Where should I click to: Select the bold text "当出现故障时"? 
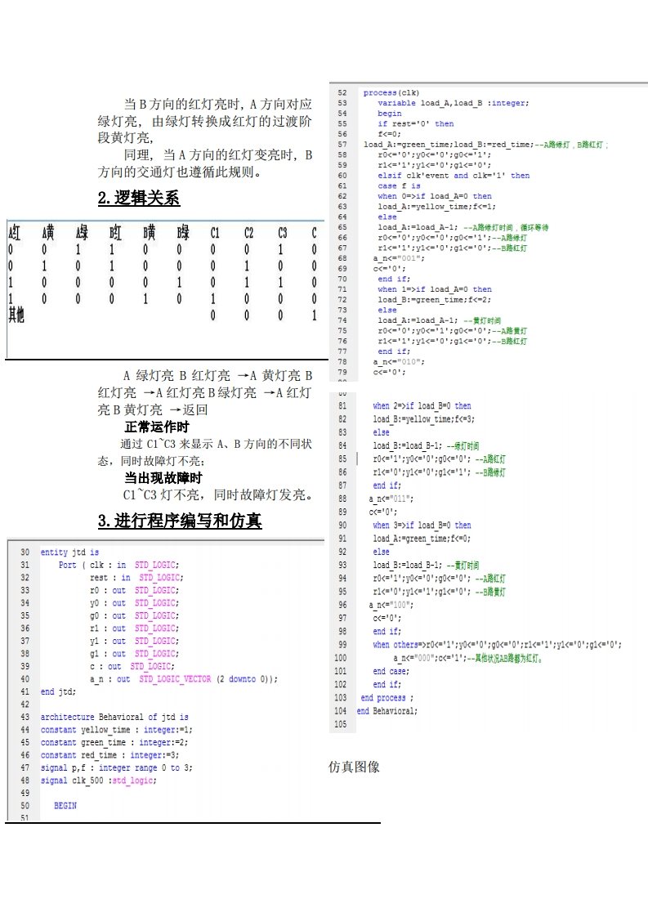point(163,478)
